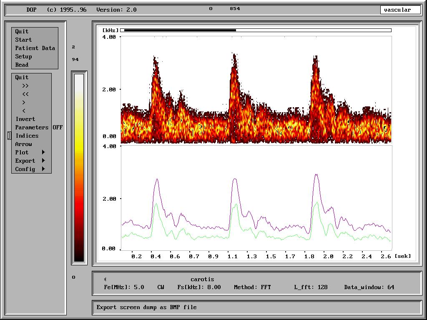Choose Read from the main menu
The image size is (427, 320).
tap(22, 65)
